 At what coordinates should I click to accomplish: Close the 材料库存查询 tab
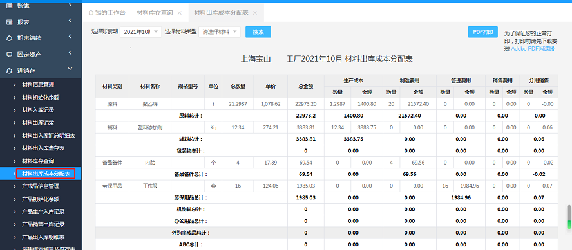tap(179, 13)
